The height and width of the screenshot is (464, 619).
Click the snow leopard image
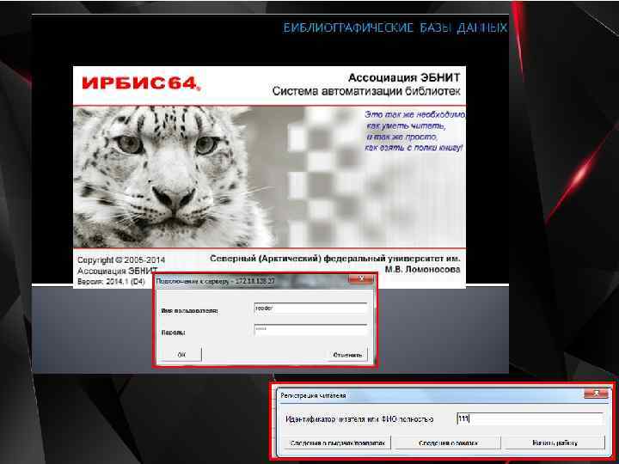pyautogui.click(x=174, y=177)
